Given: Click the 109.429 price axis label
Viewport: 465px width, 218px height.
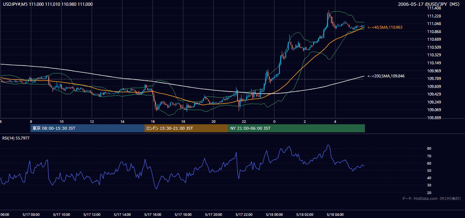Looking at the screenshot, I should tap(434, 94).
